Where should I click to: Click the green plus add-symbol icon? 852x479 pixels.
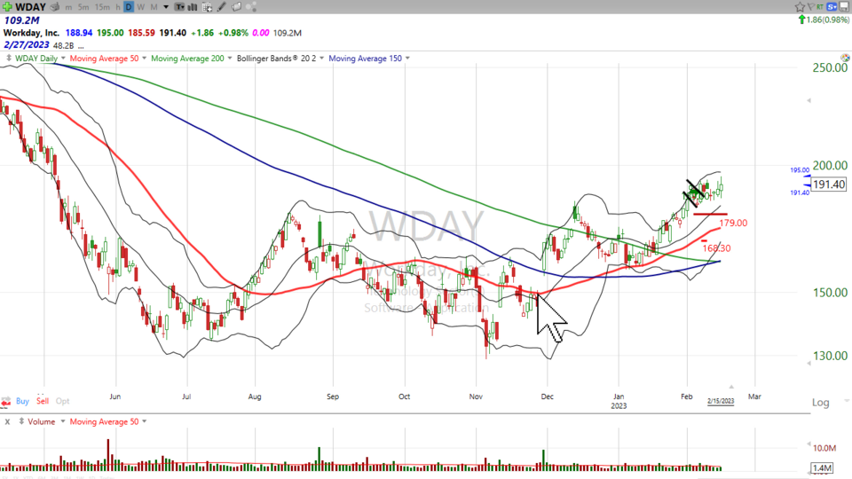coord(7,7)
